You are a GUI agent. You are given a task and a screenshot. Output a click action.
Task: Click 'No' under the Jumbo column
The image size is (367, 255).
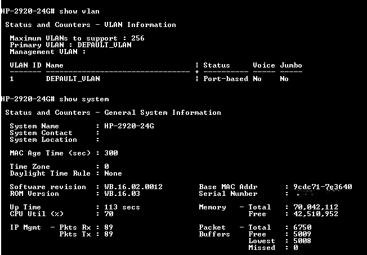tap(284, 79)
